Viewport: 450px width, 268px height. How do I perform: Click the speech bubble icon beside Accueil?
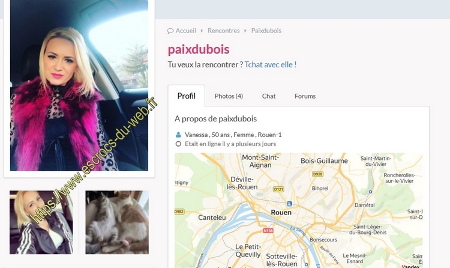pos(170,31)
